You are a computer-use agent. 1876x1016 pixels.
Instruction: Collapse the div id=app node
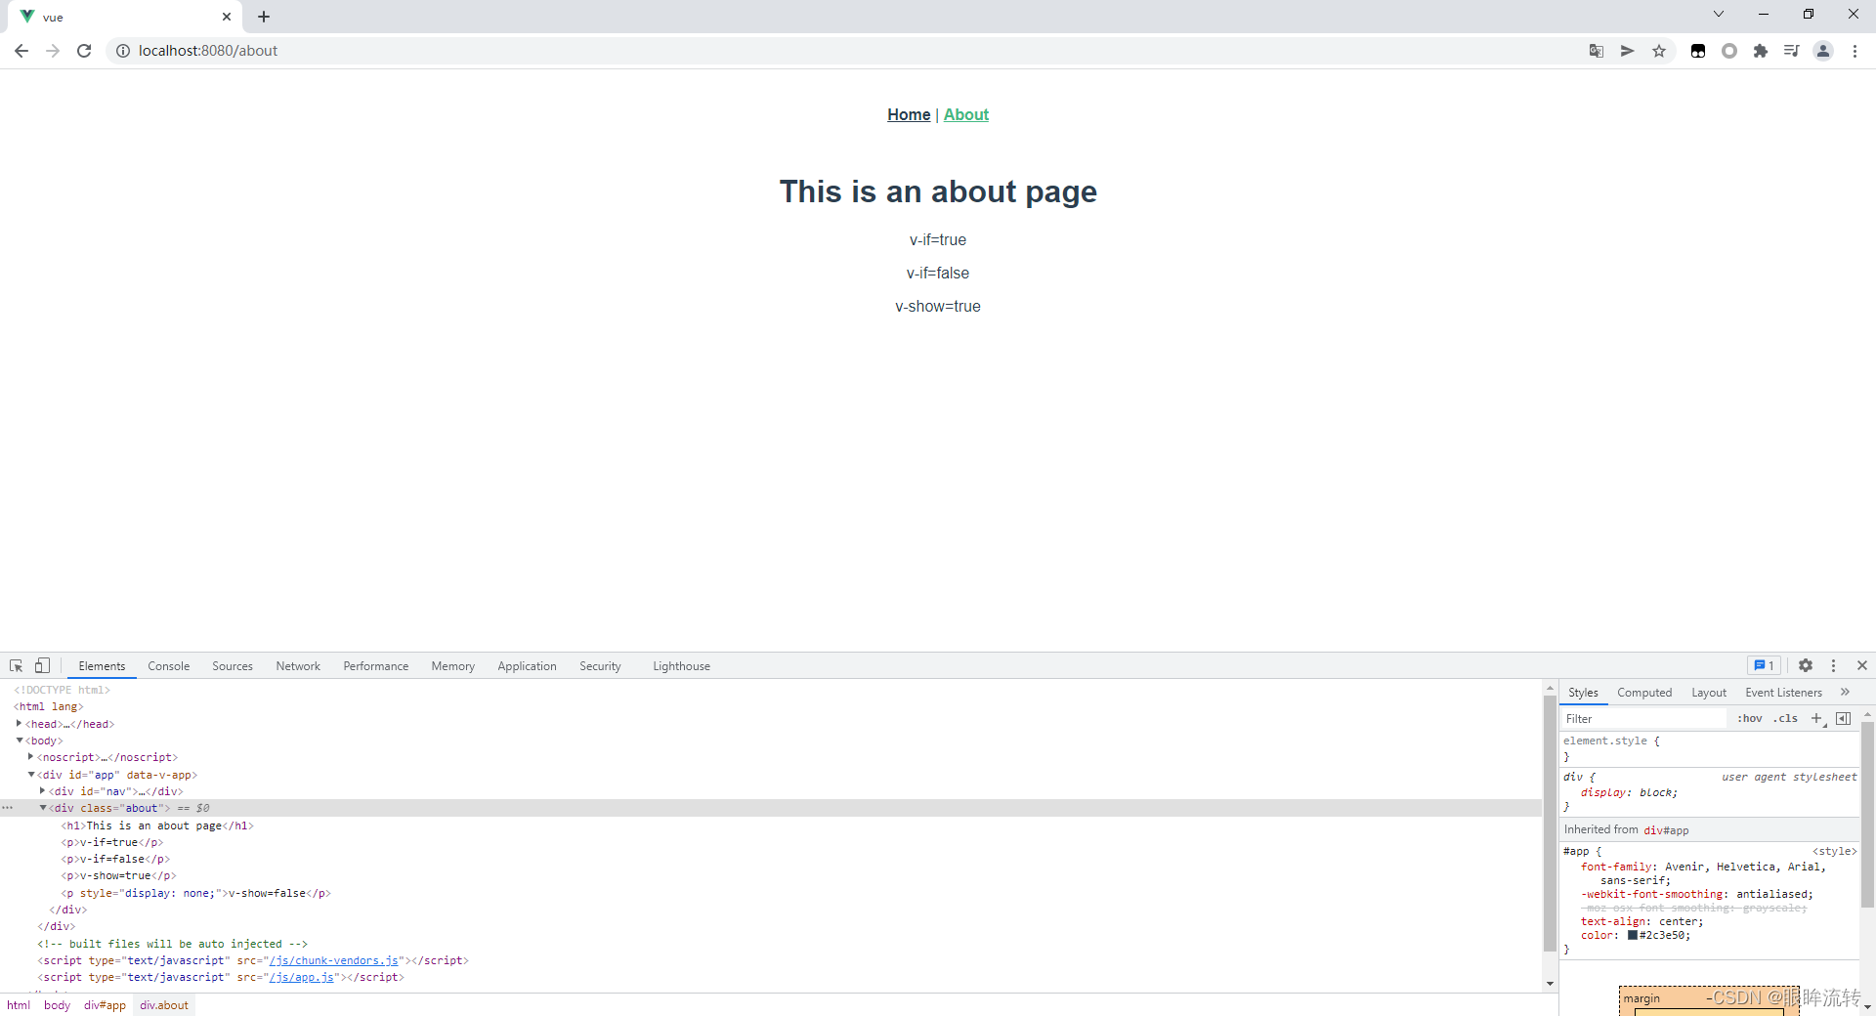click(31, 774)
